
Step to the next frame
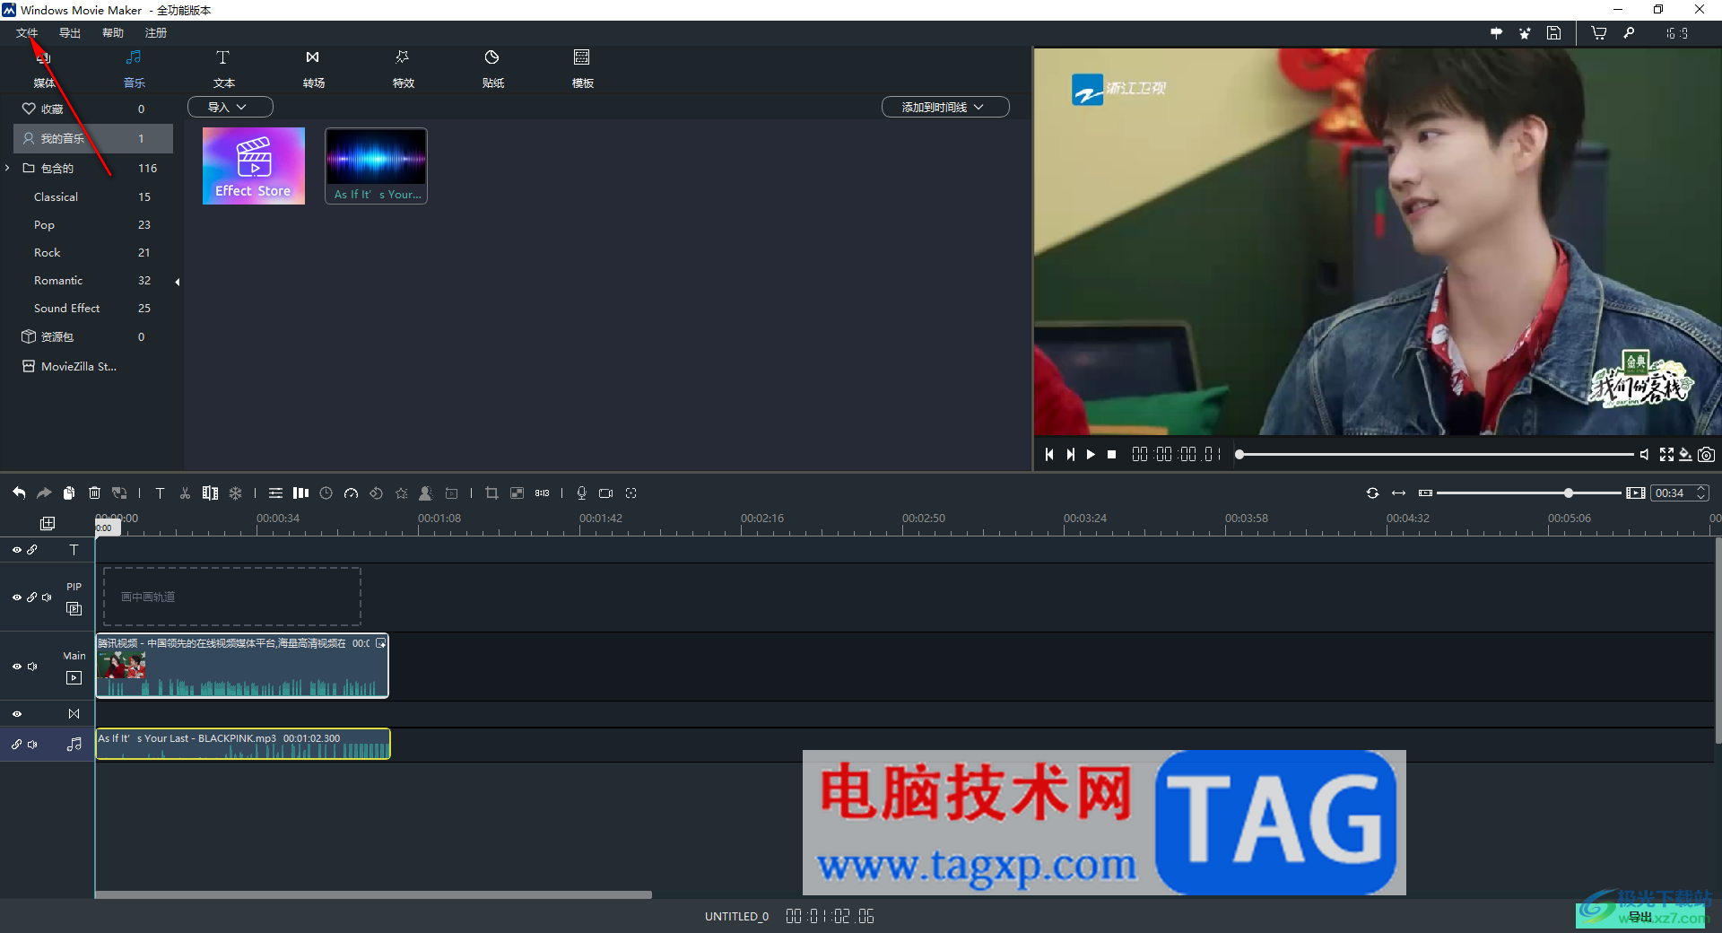1070,455
